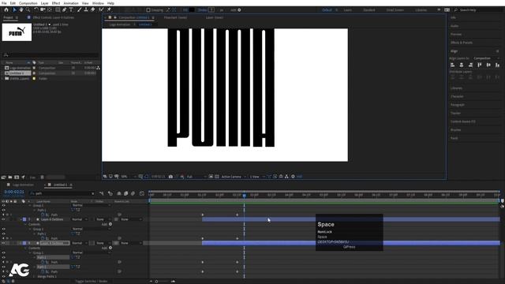This screenshot has width=505, height=284.
Task: Open the Graph Editor in timeline
Action: tap(142, 193)
